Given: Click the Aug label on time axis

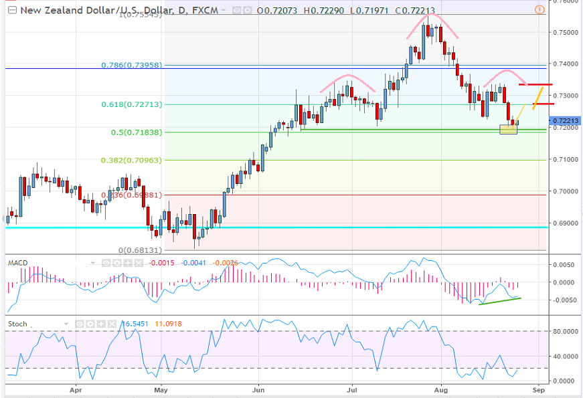Looking at the screenshot, I should pos(441,390).
